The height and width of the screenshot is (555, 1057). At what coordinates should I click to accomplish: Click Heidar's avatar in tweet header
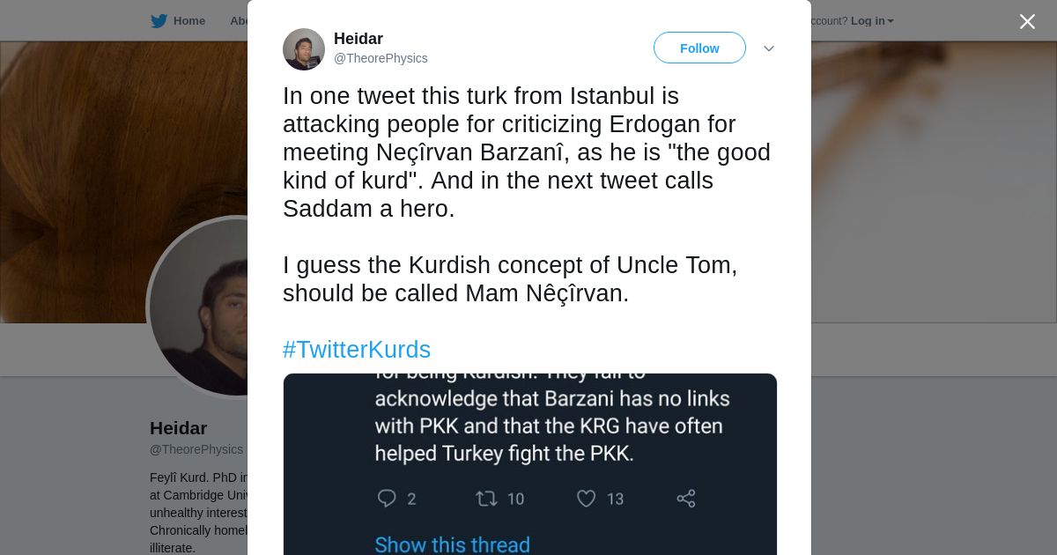[304, 48]
